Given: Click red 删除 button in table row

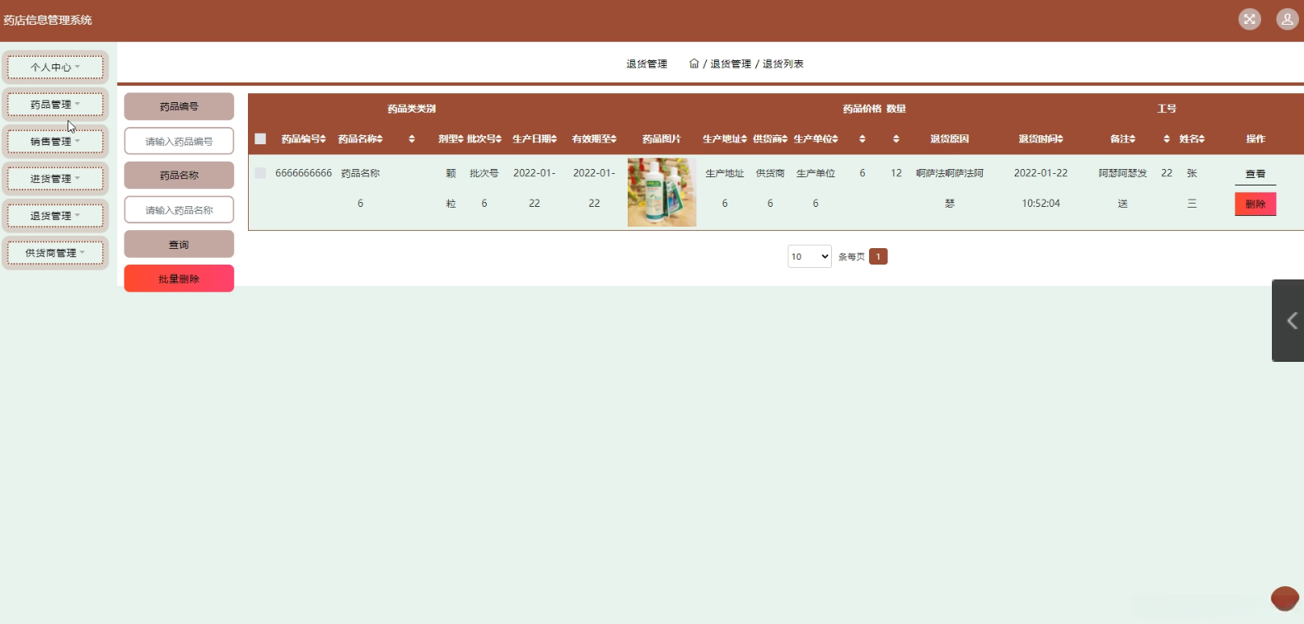Looking at the screenshot, I should tap(1255, 204).
